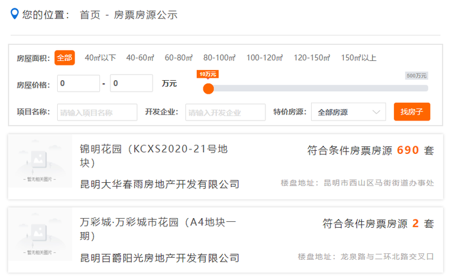Choose the 60-80㎡ area option

tap(178, 58)
